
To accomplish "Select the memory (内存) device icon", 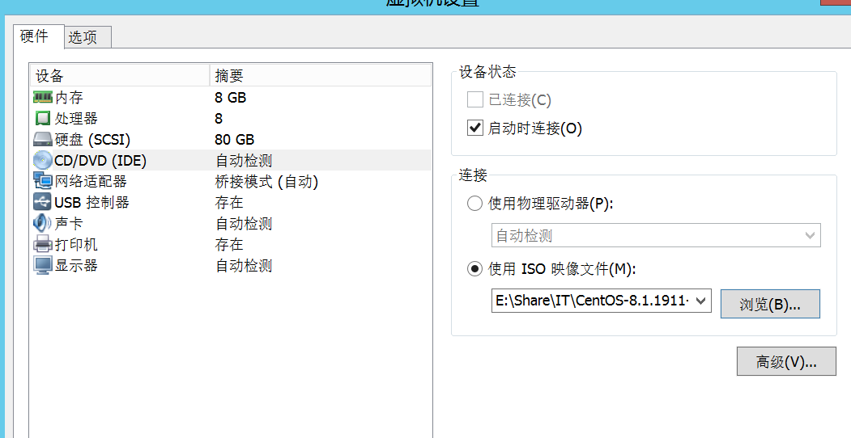I will click(x=43, y=98).
